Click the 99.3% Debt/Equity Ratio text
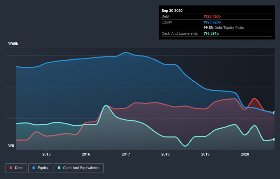The width and height of the screenshot is (280, 179). coord(224,28)
